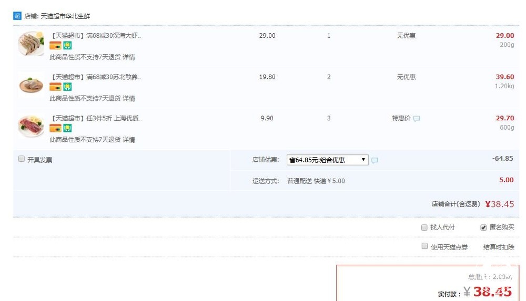Open product link 满68减30苏北散养
Screen dimensions: 526x301
[96, 77]
